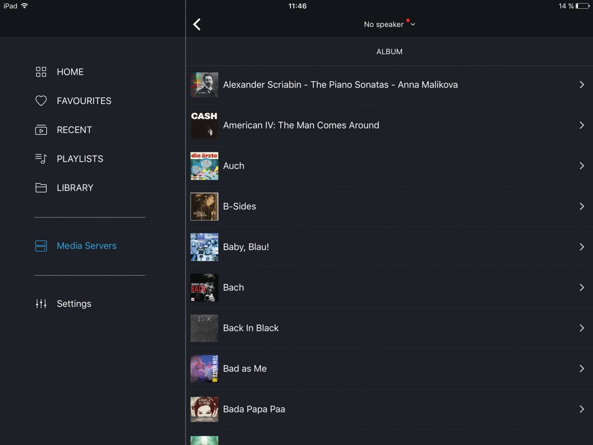The height and width of the screenshot is (445, 593).
Task: Open the Settings label
Action: click(74, 304)
